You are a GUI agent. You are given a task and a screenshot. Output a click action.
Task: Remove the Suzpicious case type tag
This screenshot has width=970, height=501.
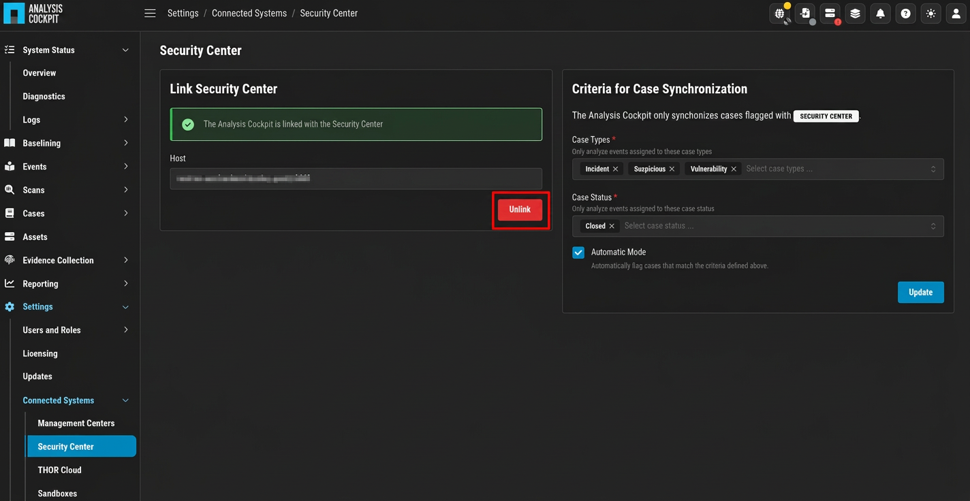672,169
